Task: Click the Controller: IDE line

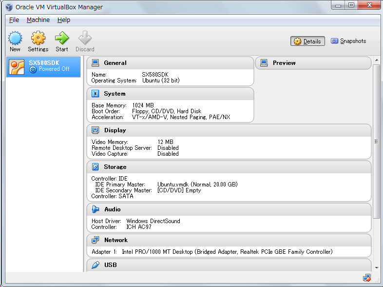Action: (109, 178)
